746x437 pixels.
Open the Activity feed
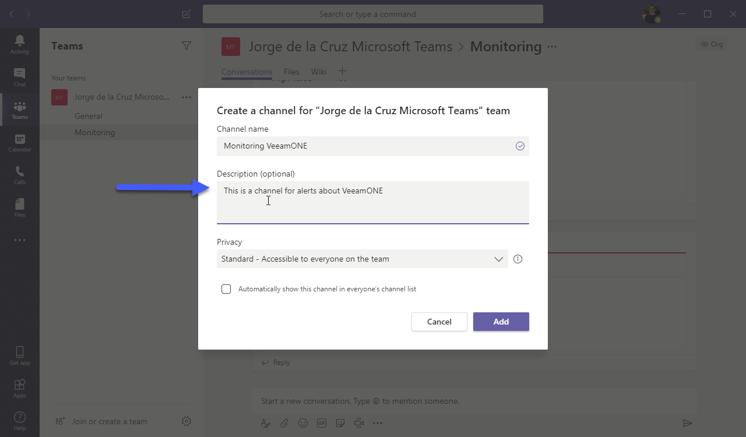click(x=20, y=44)
